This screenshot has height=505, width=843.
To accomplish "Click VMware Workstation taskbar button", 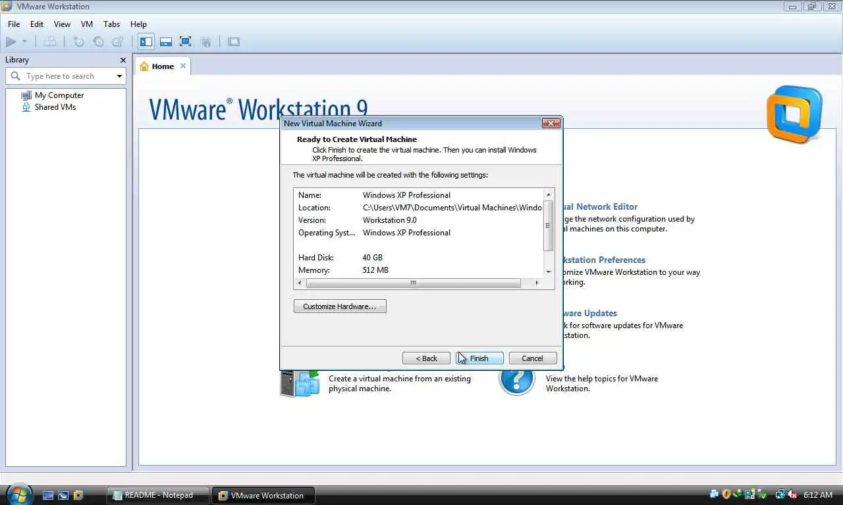I will coord(263,495).
